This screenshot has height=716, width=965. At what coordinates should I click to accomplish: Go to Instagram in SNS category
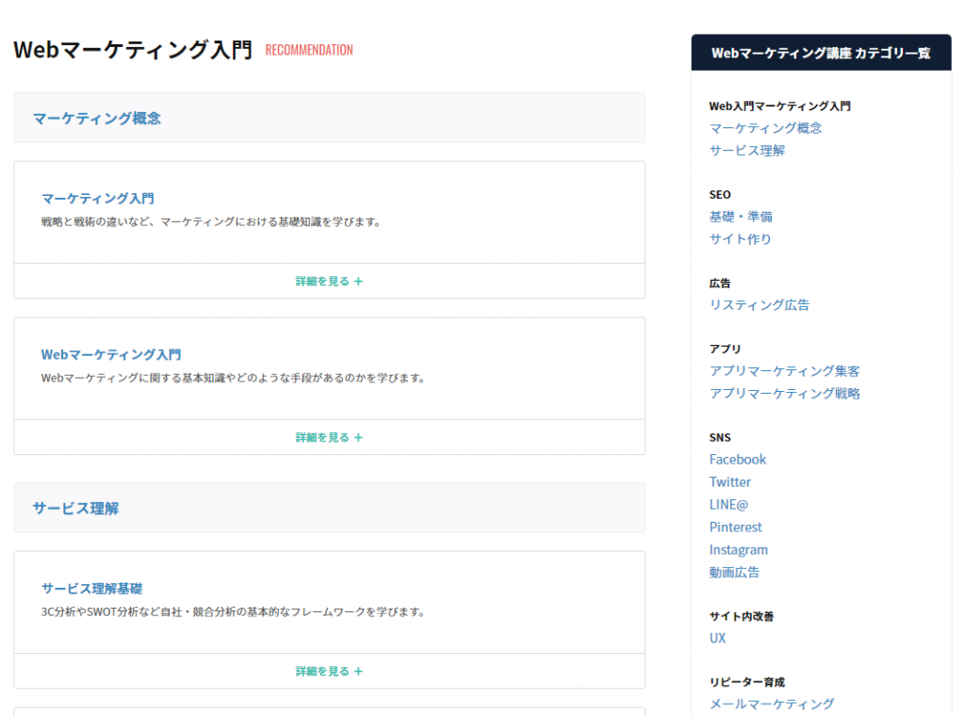739,550
